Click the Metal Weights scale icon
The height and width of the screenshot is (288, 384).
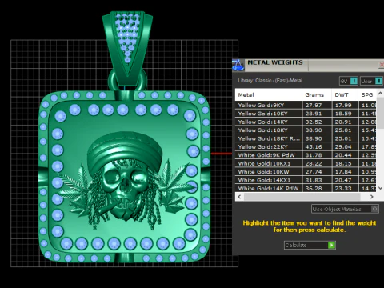tap(238, 66)
